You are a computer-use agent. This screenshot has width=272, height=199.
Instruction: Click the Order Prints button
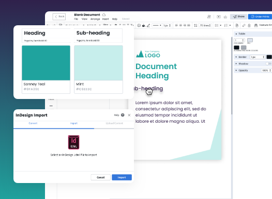(x=260, y=16)
